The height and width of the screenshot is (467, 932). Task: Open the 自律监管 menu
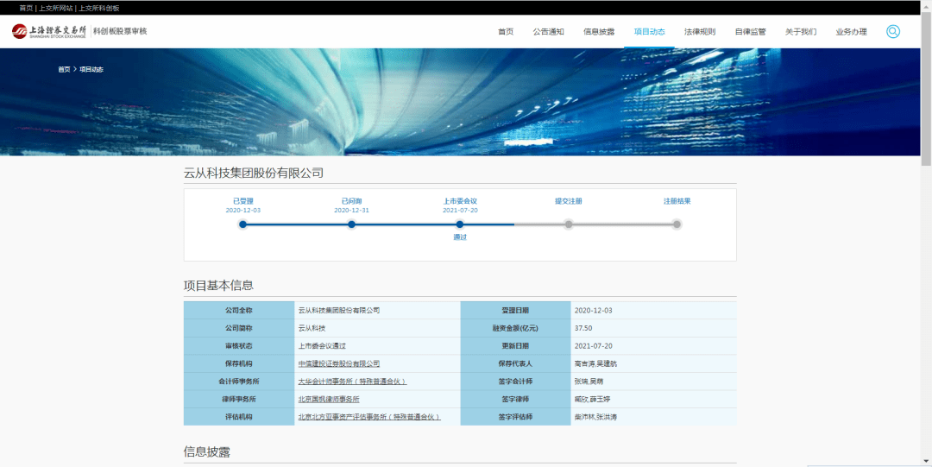point(750,32)
